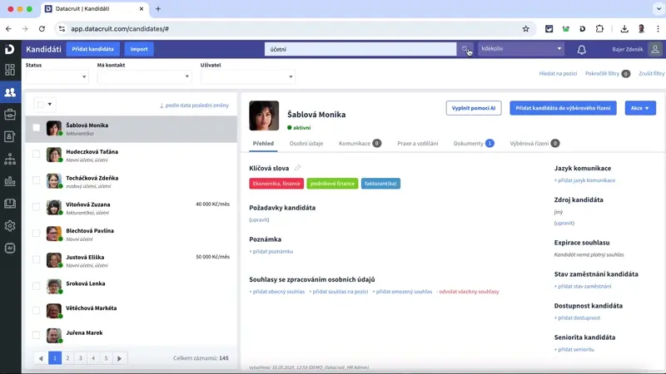Click the Vyplnit pomocí AI button
The image size is (666, 374).
coord(474,108)
